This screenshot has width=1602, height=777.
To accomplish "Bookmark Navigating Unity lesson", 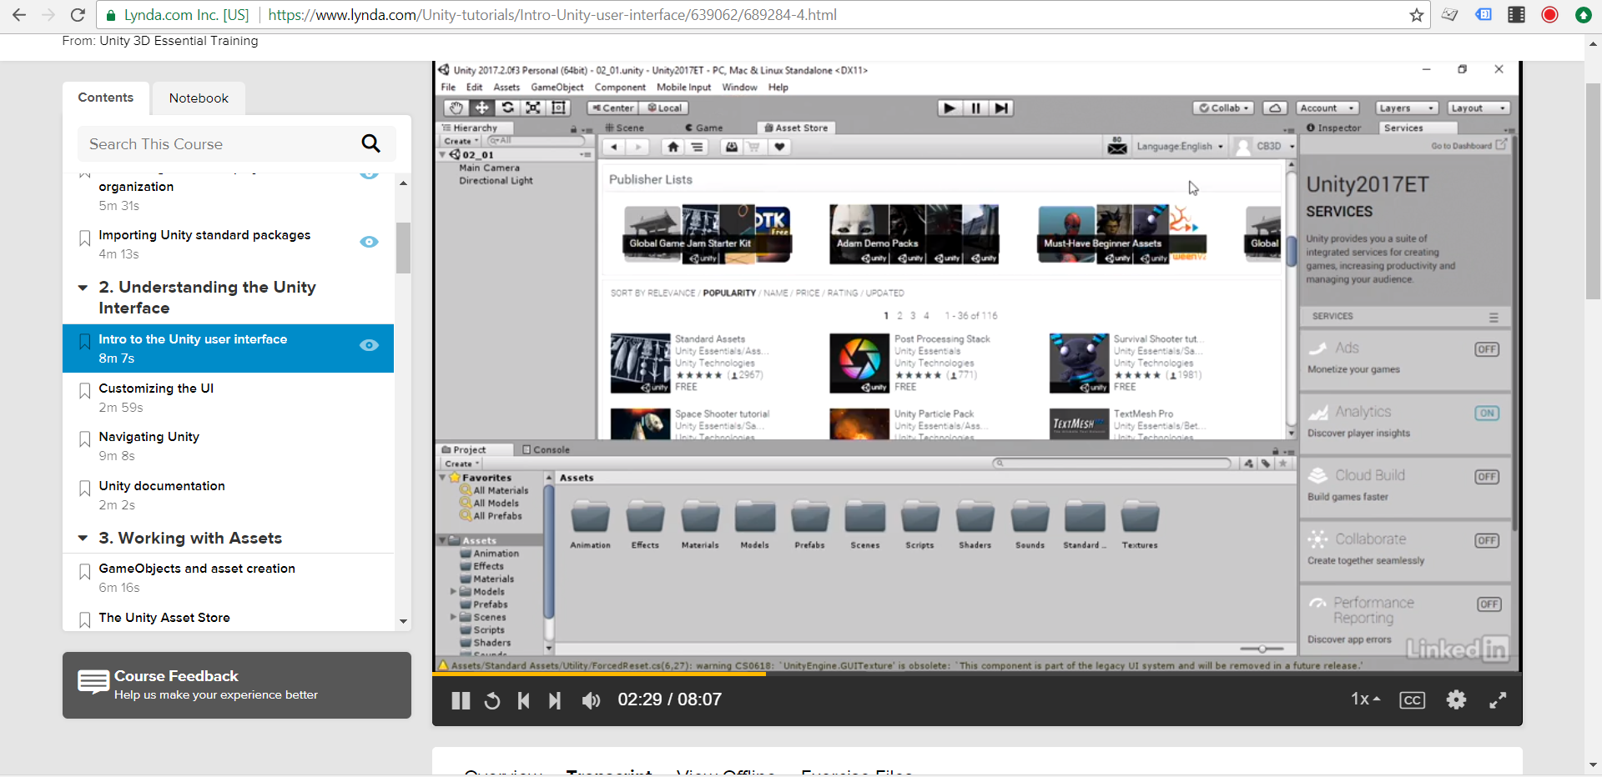I will point(84,439).
